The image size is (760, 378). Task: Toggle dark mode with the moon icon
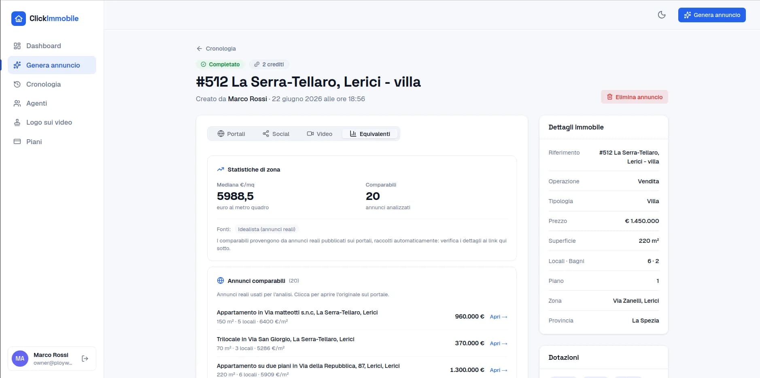pyautogui.click(x=662, y=15)
